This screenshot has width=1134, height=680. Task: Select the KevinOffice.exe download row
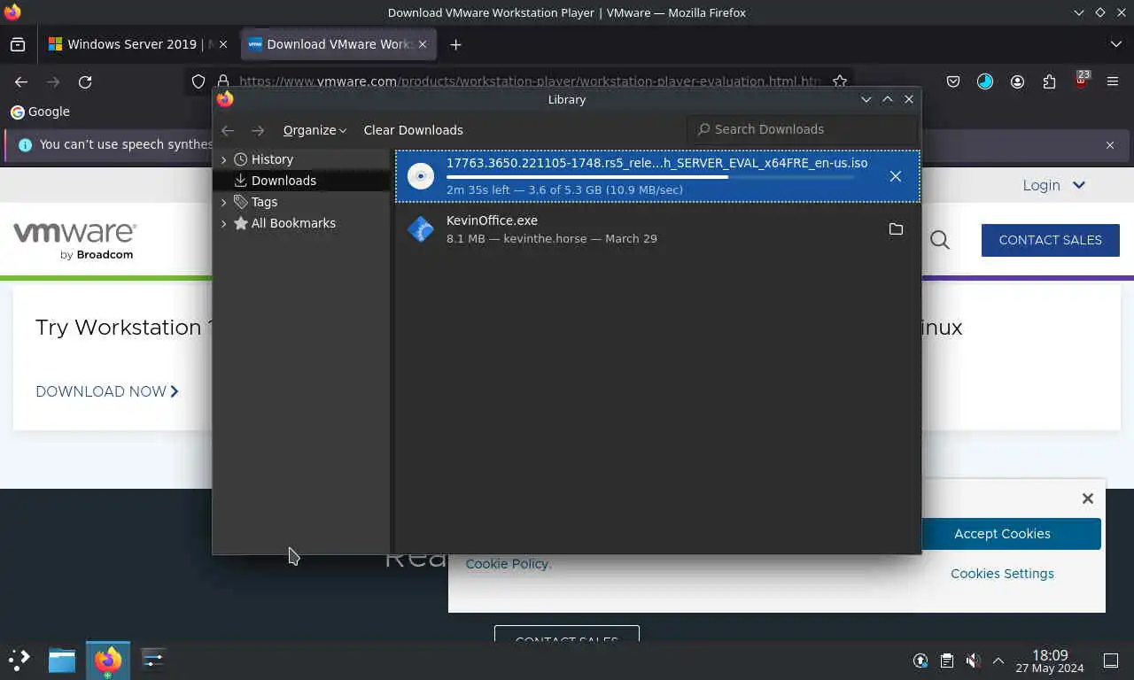[x=657, y=229]
